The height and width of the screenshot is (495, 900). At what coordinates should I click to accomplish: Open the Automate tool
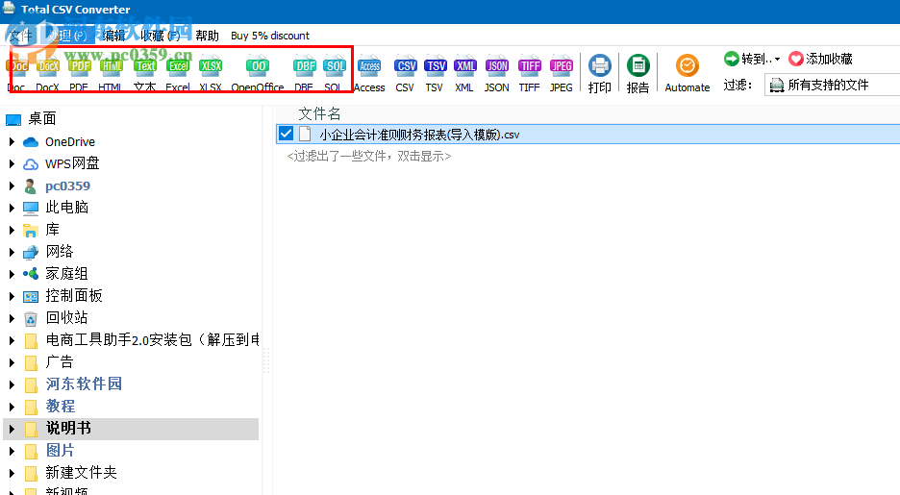pos(687,74)
